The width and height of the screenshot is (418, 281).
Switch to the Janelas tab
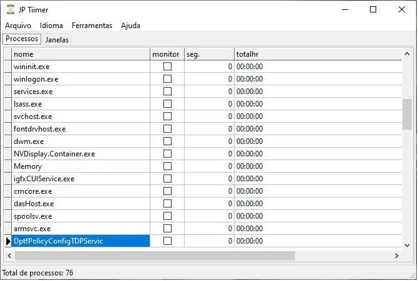click(57, 39)
